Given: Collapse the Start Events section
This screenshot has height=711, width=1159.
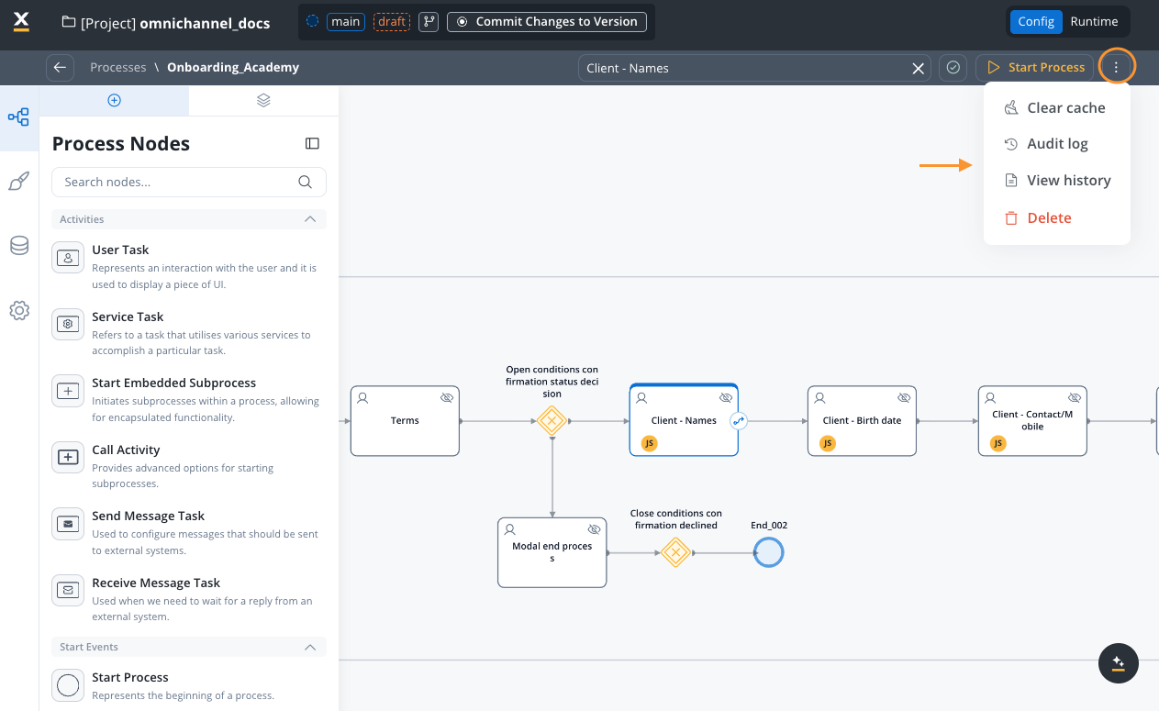Looking at the screenshot, I should click(x=310, y=647).
